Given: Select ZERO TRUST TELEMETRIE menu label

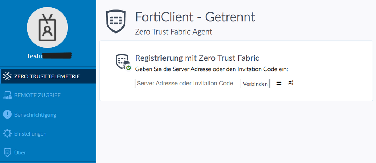Looking at the screenshot, I should 47,76.
